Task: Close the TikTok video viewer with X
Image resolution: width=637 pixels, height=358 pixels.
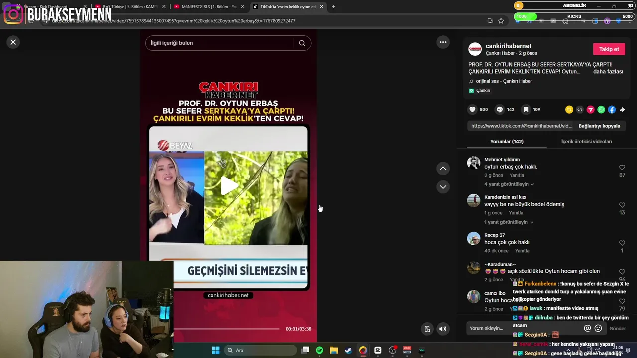Action: tap(13, 42)
